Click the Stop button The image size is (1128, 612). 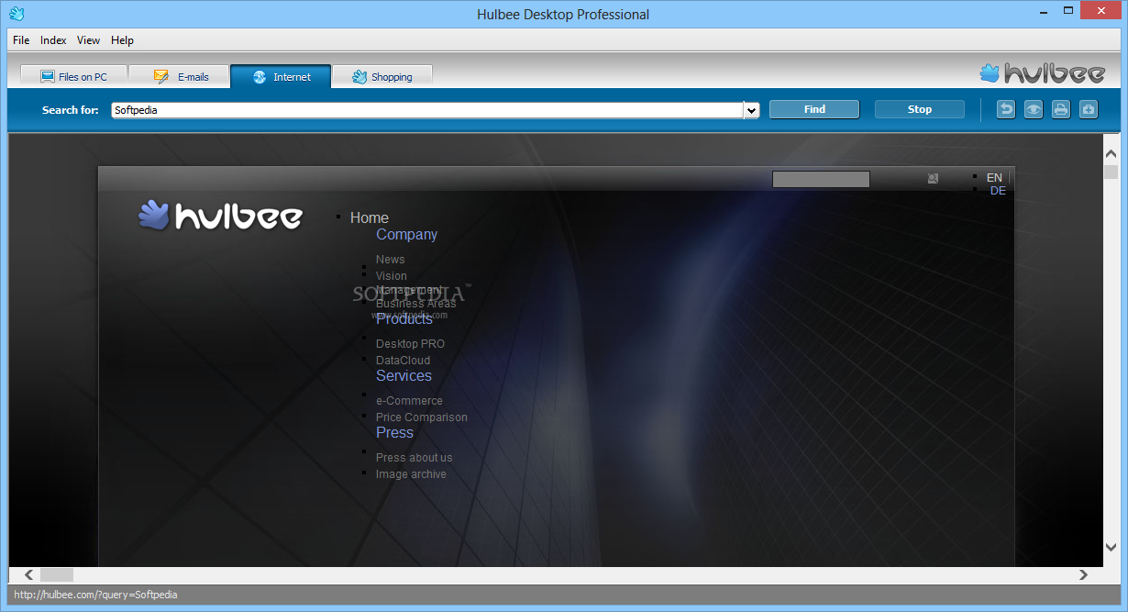click(x=920, y=109)
